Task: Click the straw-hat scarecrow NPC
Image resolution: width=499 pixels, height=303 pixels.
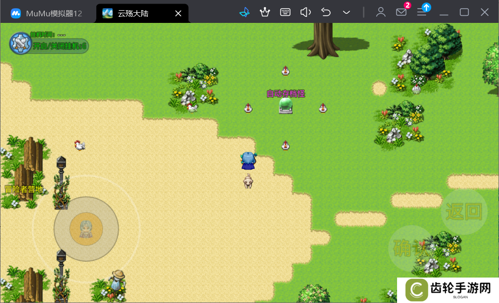Action: coord(118,280)
